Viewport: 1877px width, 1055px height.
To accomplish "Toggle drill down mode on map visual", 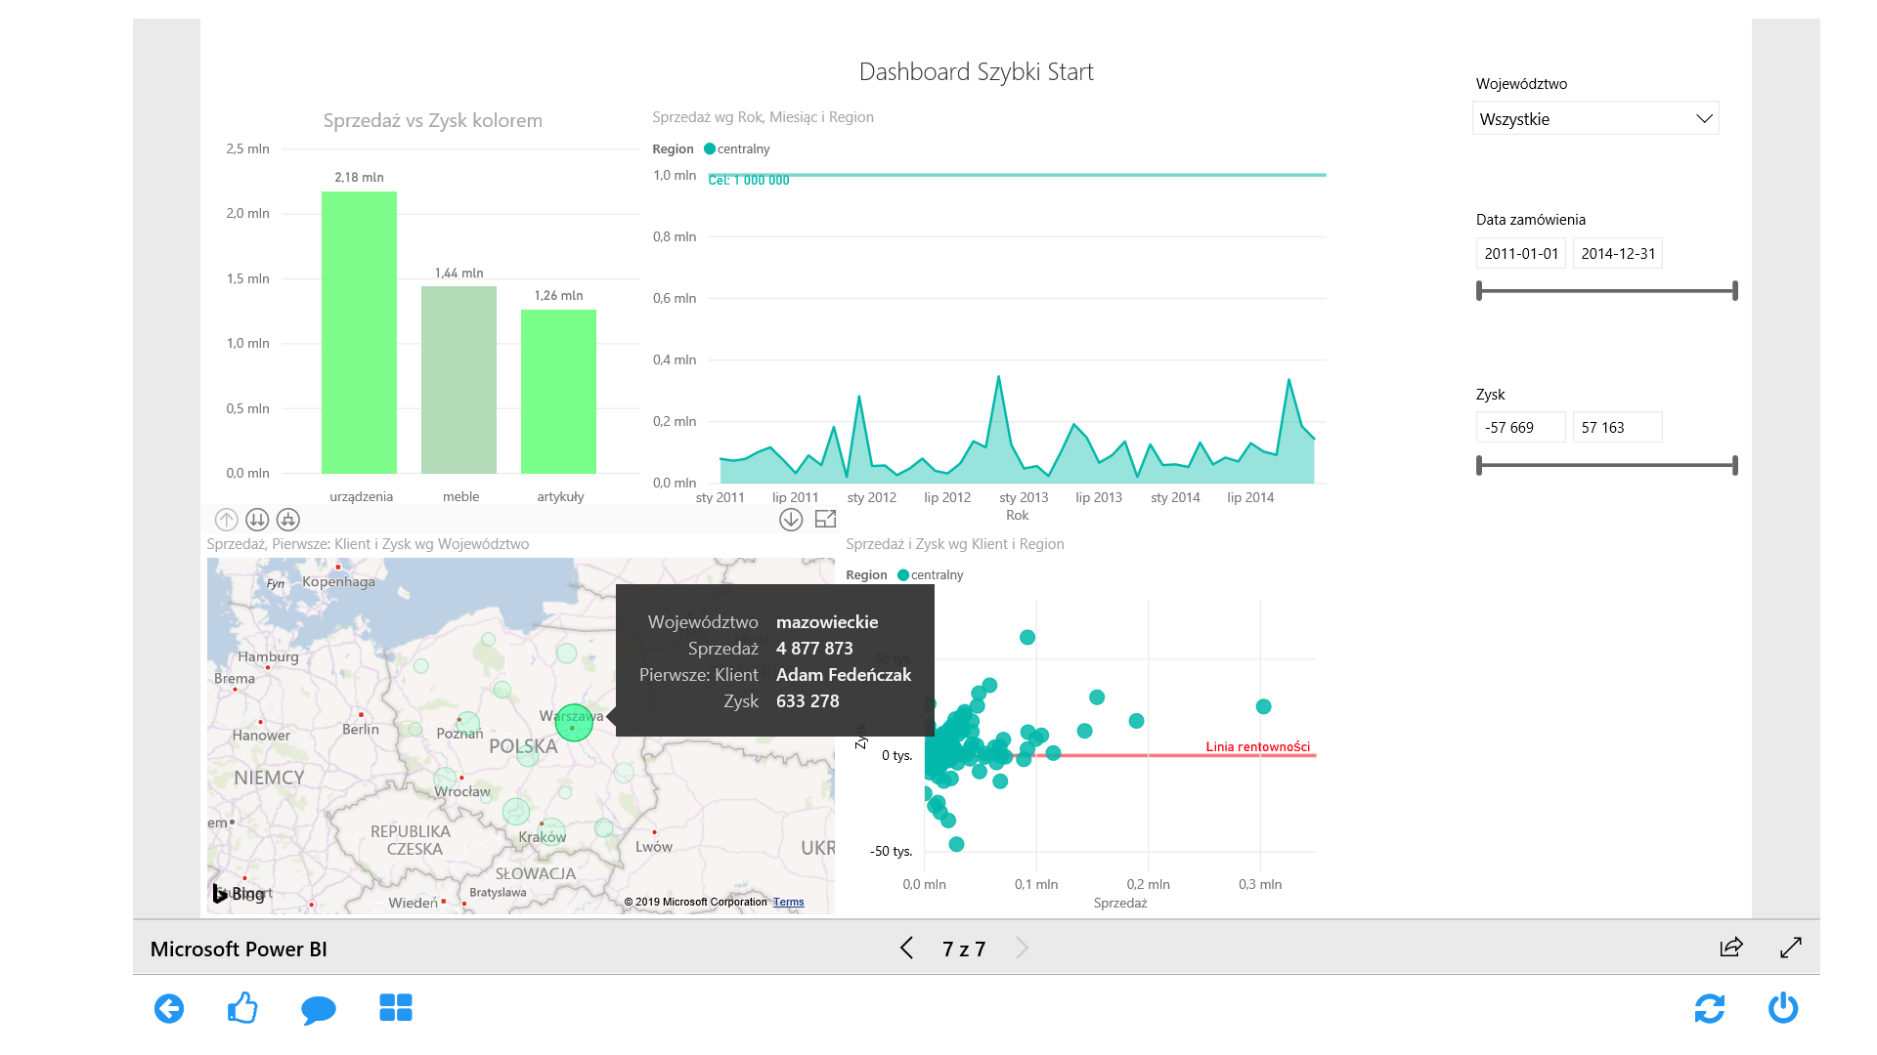I will [791, 520].
